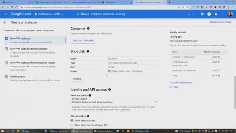Open the three-dot settings menu in header
This screenshot has width=236, height=133.
(223, 14)
